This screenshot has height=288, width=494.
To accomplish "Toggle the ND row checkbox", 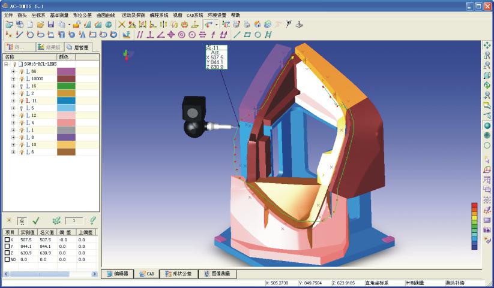I will coord(8,259).
